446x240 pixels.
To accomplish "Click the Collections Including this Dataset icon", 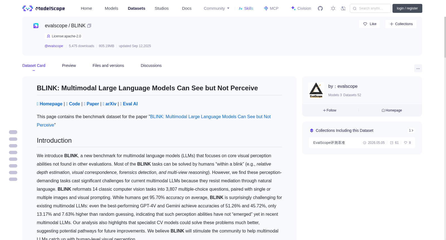I will pyautogui.click(x=312, y=130).
